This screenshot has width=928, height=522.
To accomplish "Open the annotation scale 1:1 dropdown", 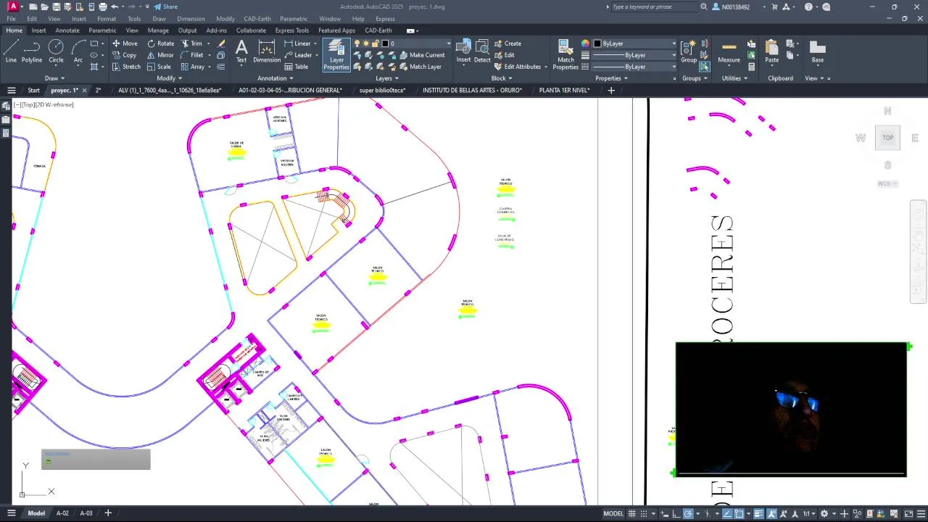I will pos(808,513).
